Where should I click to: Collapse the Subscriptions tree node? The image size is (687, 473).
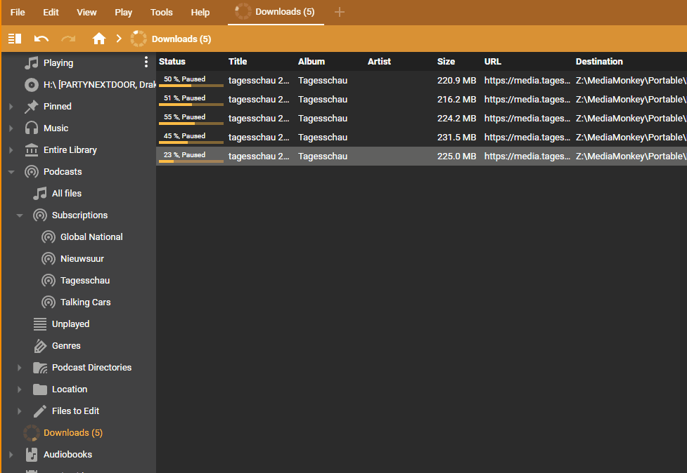click(20, 215)
